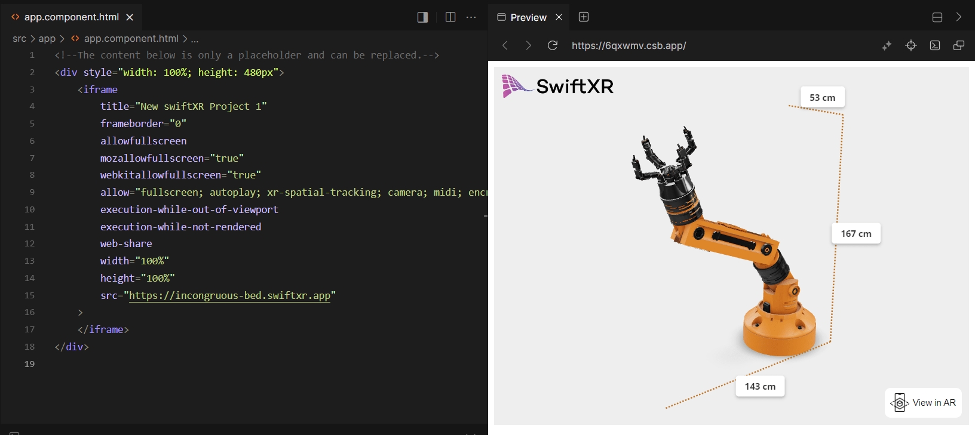Select the Preview tab
975x435 pixels.
point(528,17)
